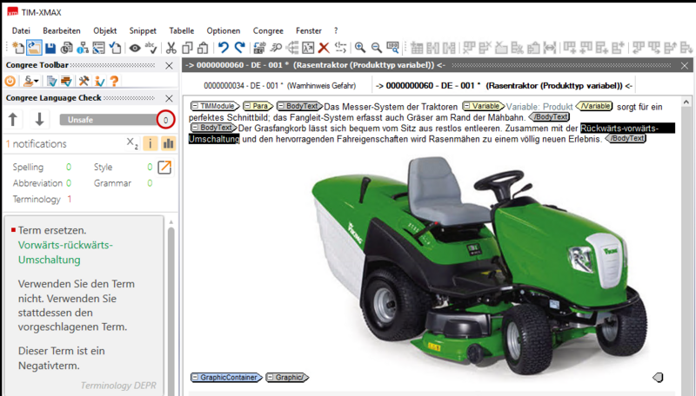Collapse the TIMModule tag
Screen dimensions: 696x396
(x=195, y=106)
